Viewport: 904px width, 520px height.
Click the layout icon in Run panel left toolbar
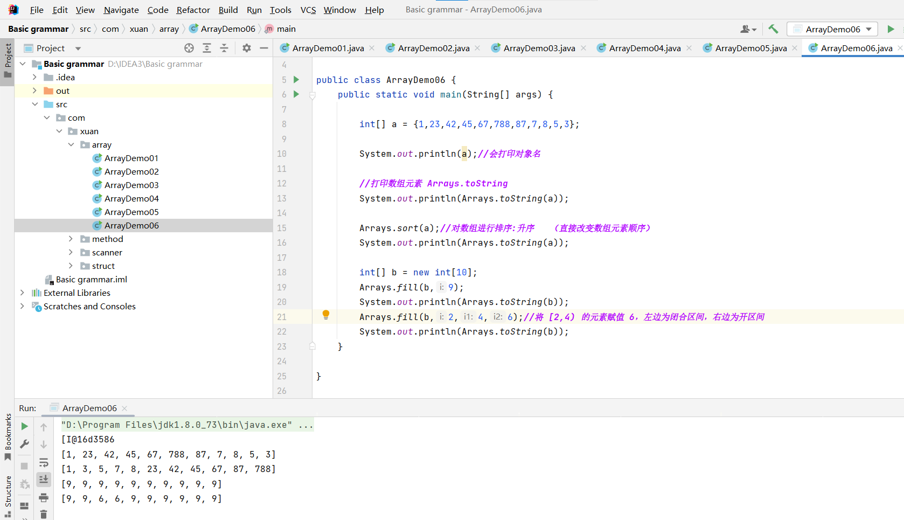click(24, 506)
